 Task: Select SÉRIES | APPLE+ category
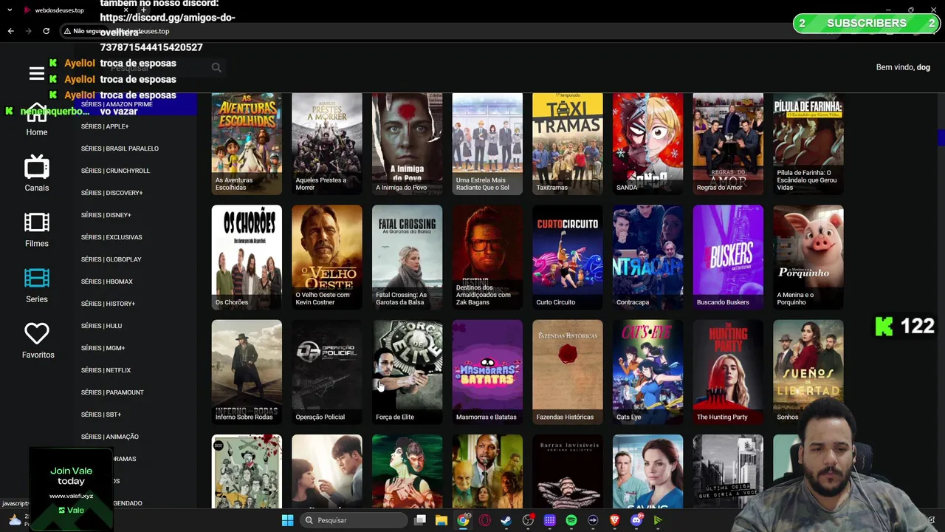pos(105,126)
